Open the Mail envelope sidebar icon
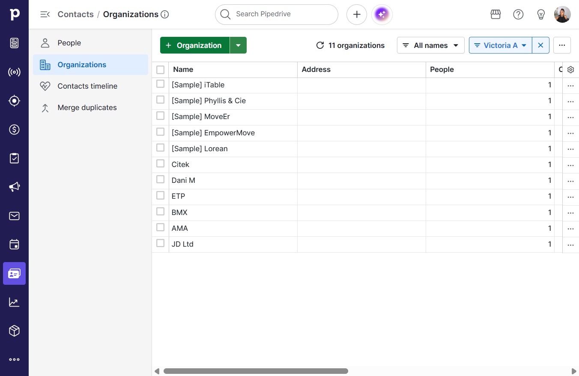 (x=14, y=216)
